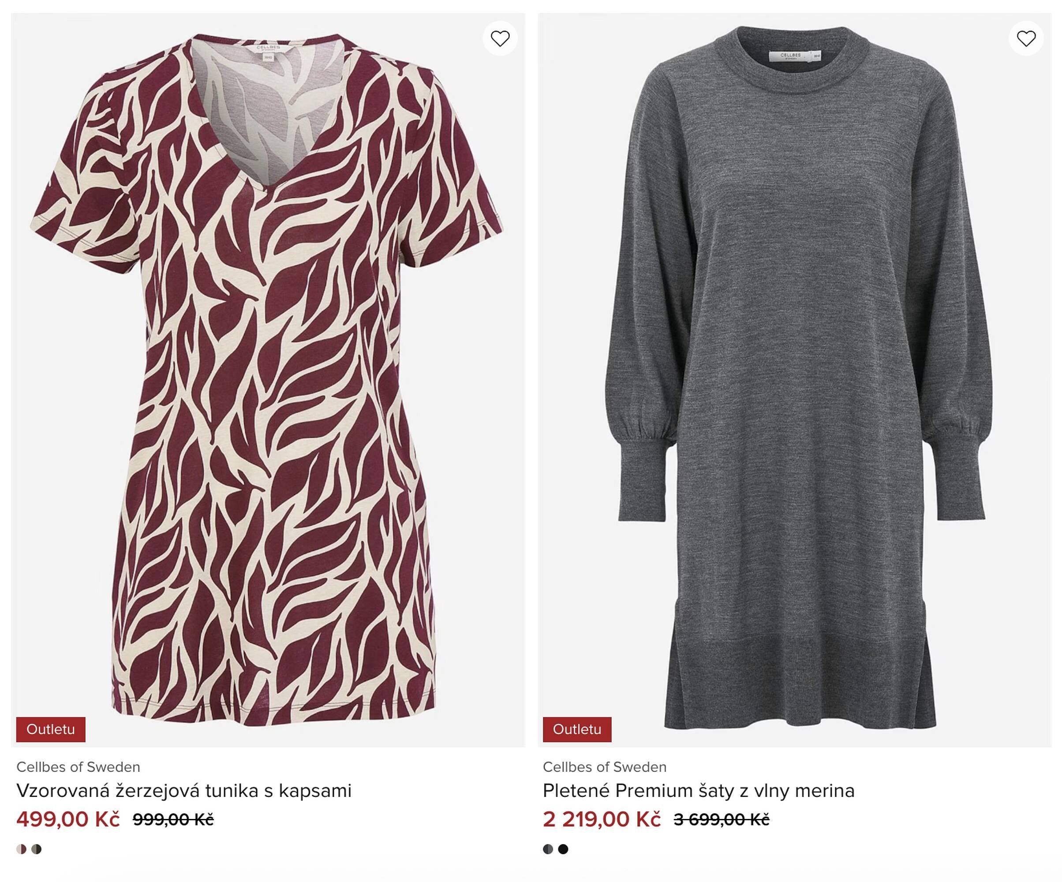Click the Cellbes neck label on the grey dress

point(792,56)
